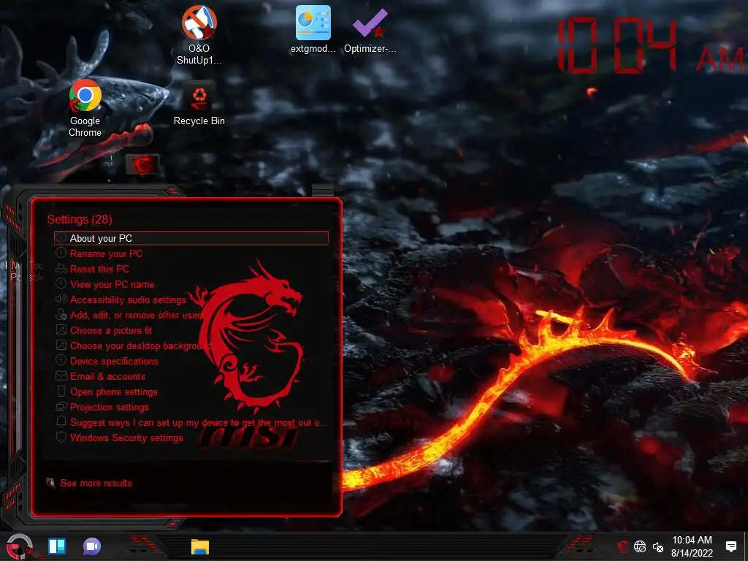748x561 pixels.
Task: Click the shield icon beside Windows Security settings
Action: click(61, 437)
